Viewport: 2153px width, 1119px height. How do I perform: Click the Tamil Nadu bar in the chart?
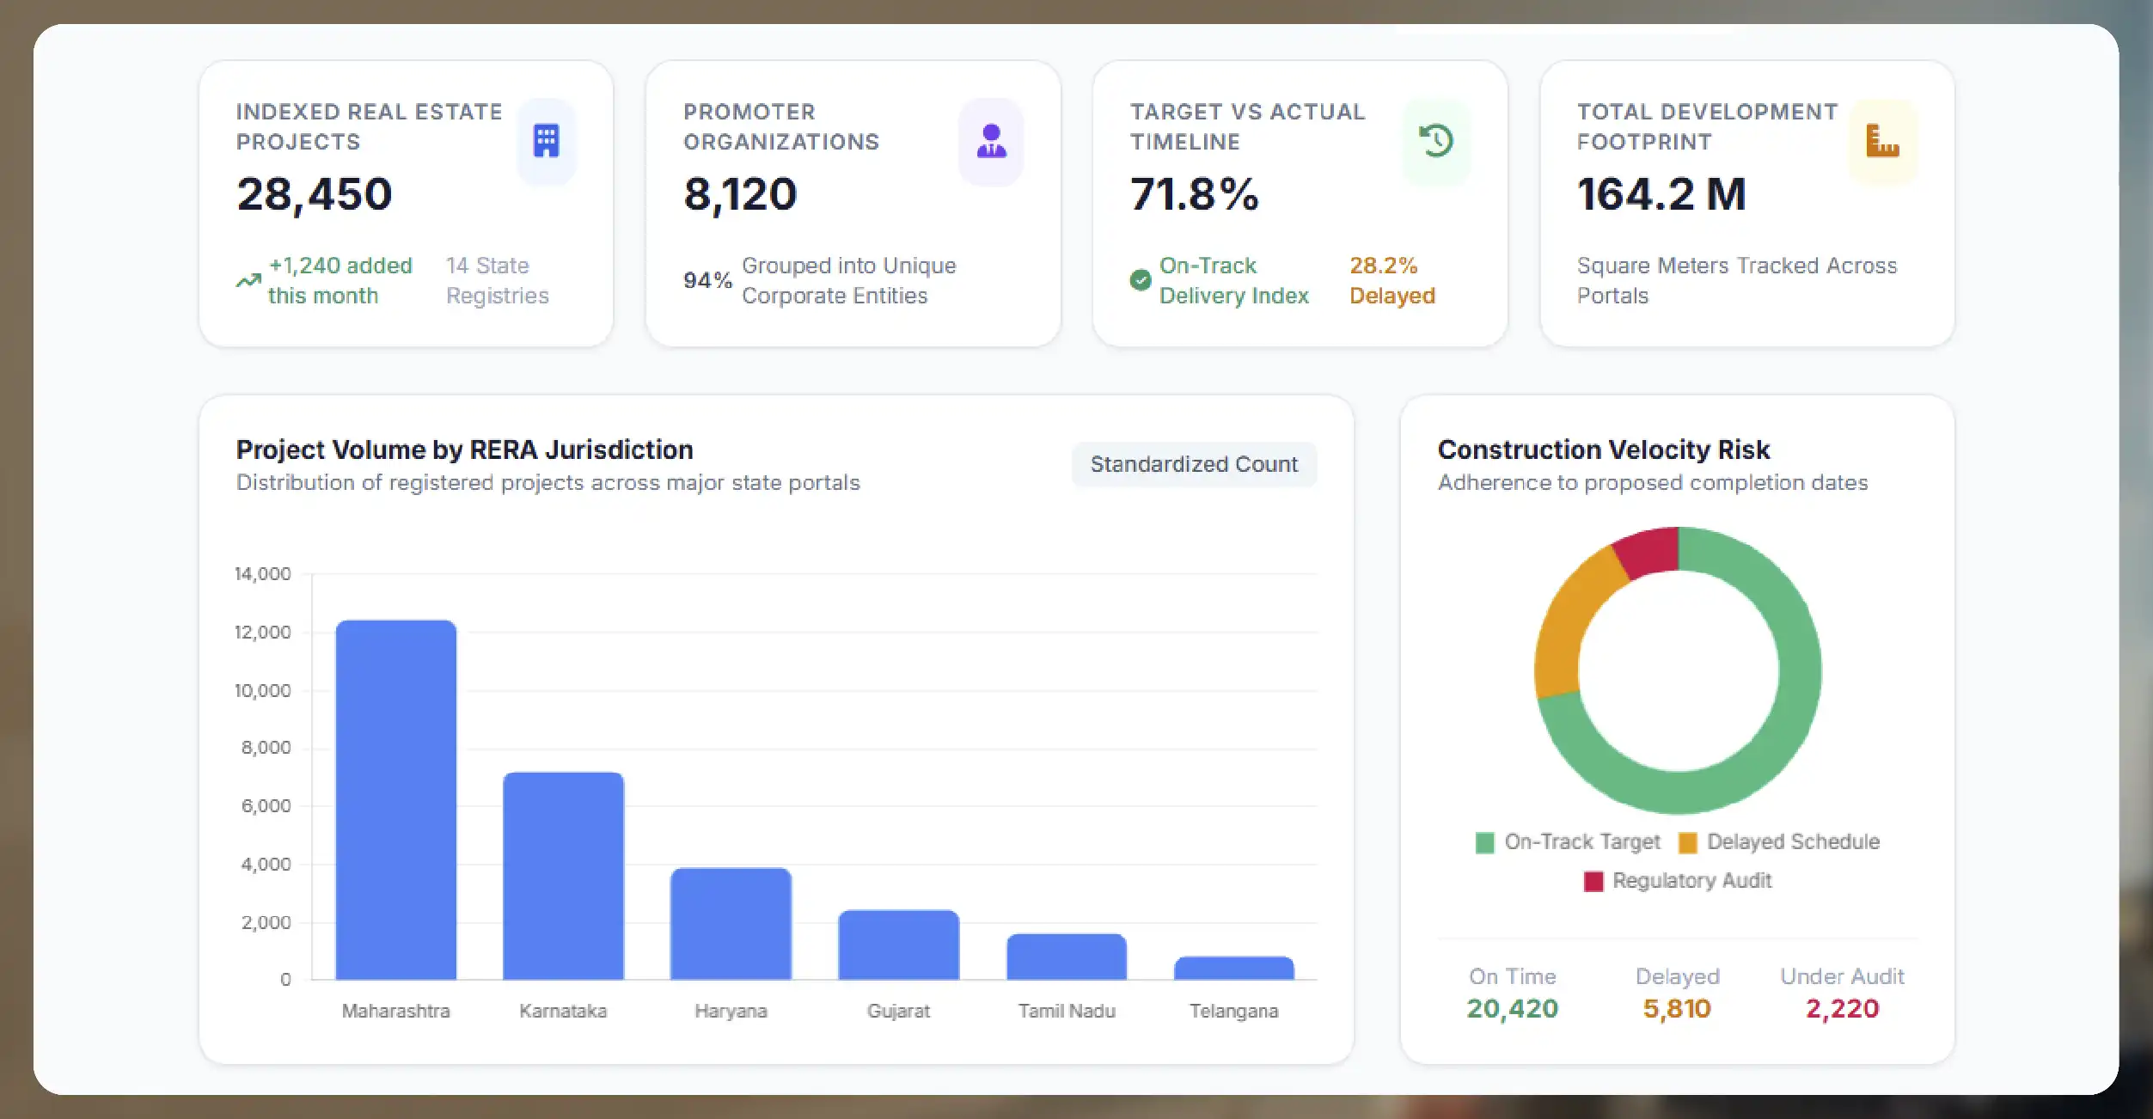(1066, 957)
